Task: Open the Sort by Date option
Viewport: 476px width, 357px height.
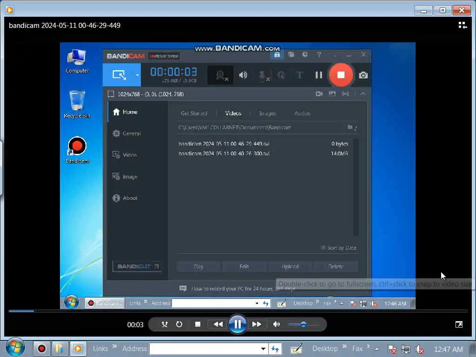Action: (x=338, y=248)
